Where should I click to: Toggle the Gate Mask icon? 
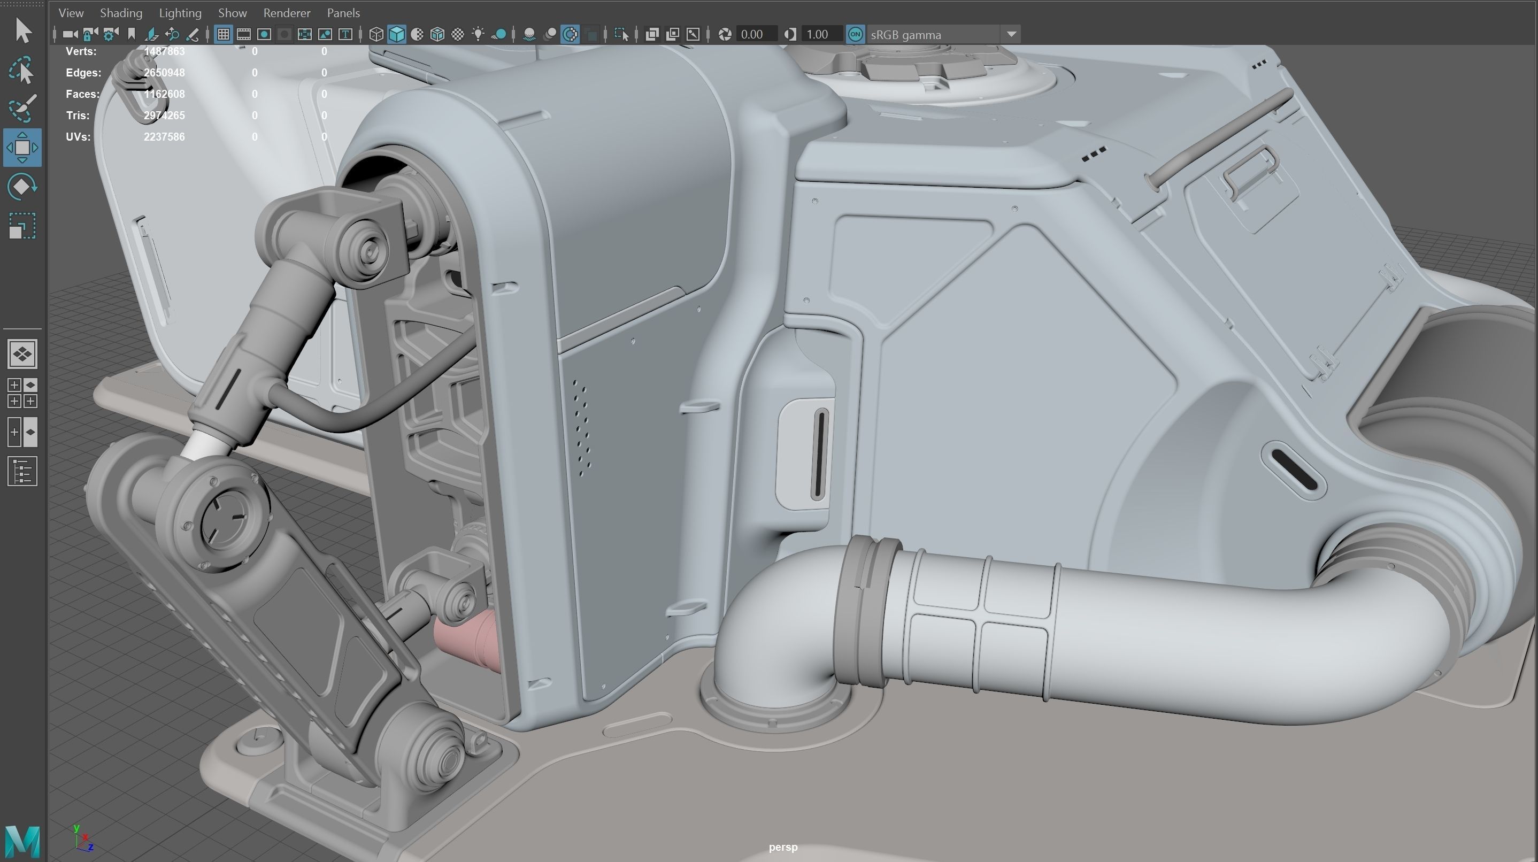pyautogui.click(x=284, y=35)
